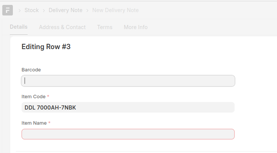Click the breadcrumb chevron before Stock

(x=20, y=11)
